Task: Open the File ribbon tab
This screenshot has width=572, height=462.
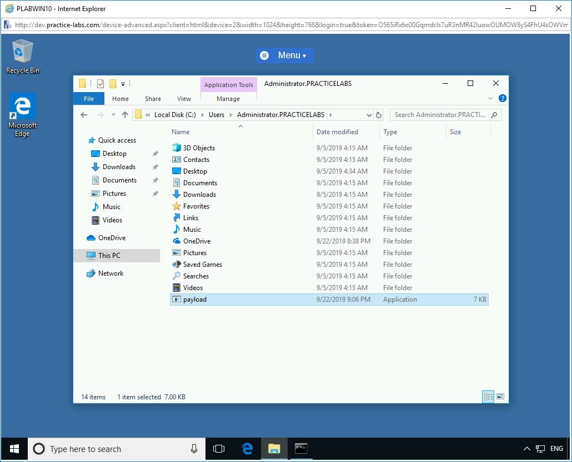Action: tap(89, 99)
